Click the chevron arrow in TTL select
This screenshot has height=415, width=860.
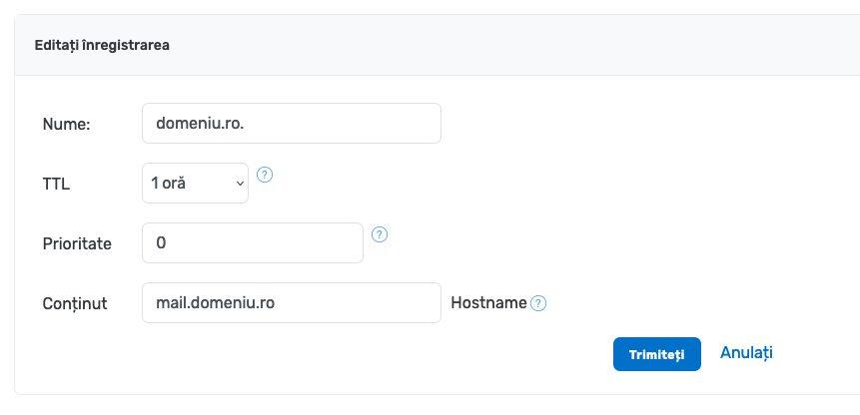(x=239, y=184)
